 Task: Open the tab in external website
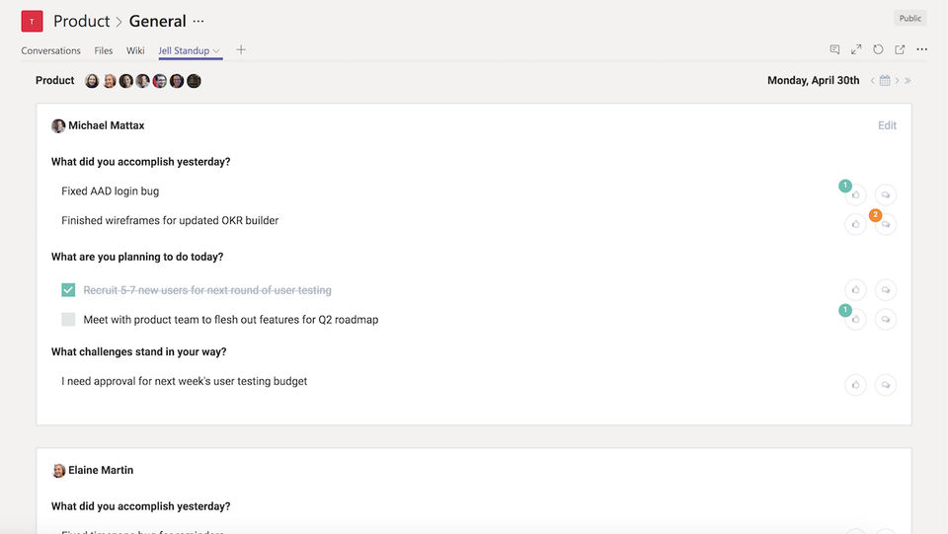[x=900, y=49]
